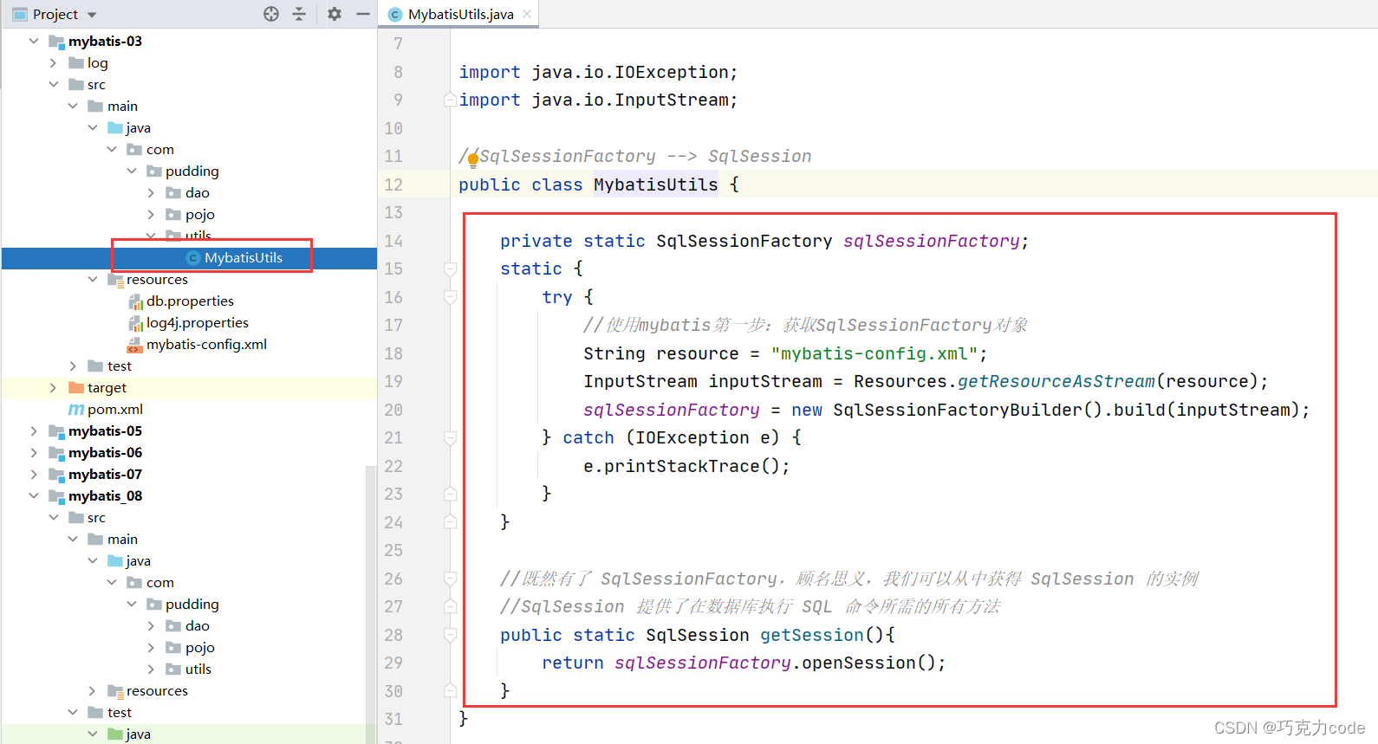This screenshot has height=744, width=1378.
Task: Collapse the main folder under mybatis-03
Action: tap(73, 106)
